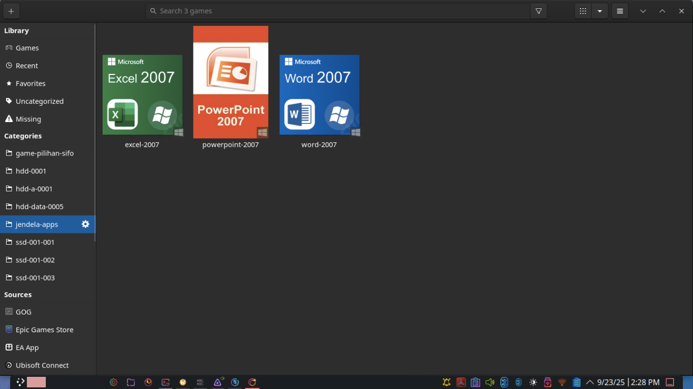Click the Sources section header

tap(18, 294)
